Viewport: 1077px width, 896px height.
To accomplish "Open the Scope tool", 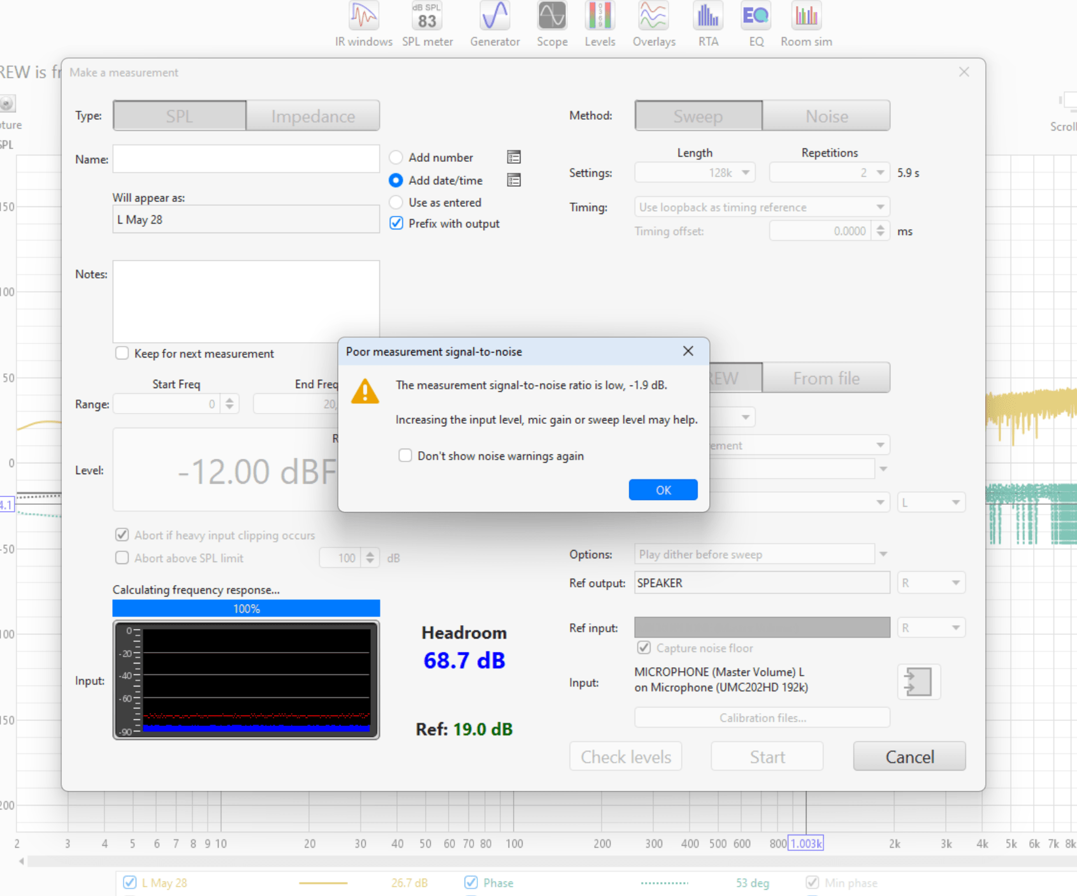I will [552, 24].
